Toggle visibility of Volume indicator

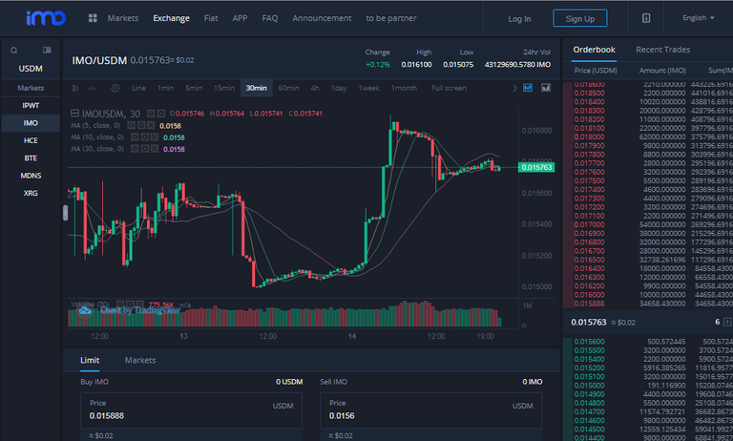click(119, 304)
